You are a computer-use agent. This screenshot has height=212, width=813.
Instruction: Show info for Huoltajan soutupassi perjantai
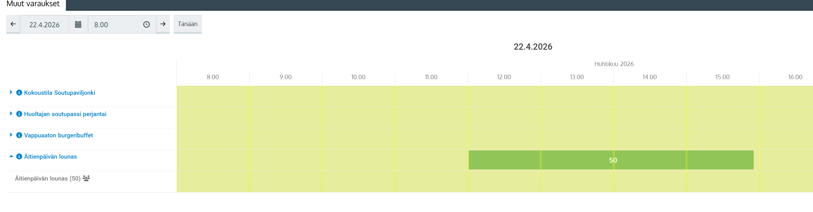tap(19, 114)
